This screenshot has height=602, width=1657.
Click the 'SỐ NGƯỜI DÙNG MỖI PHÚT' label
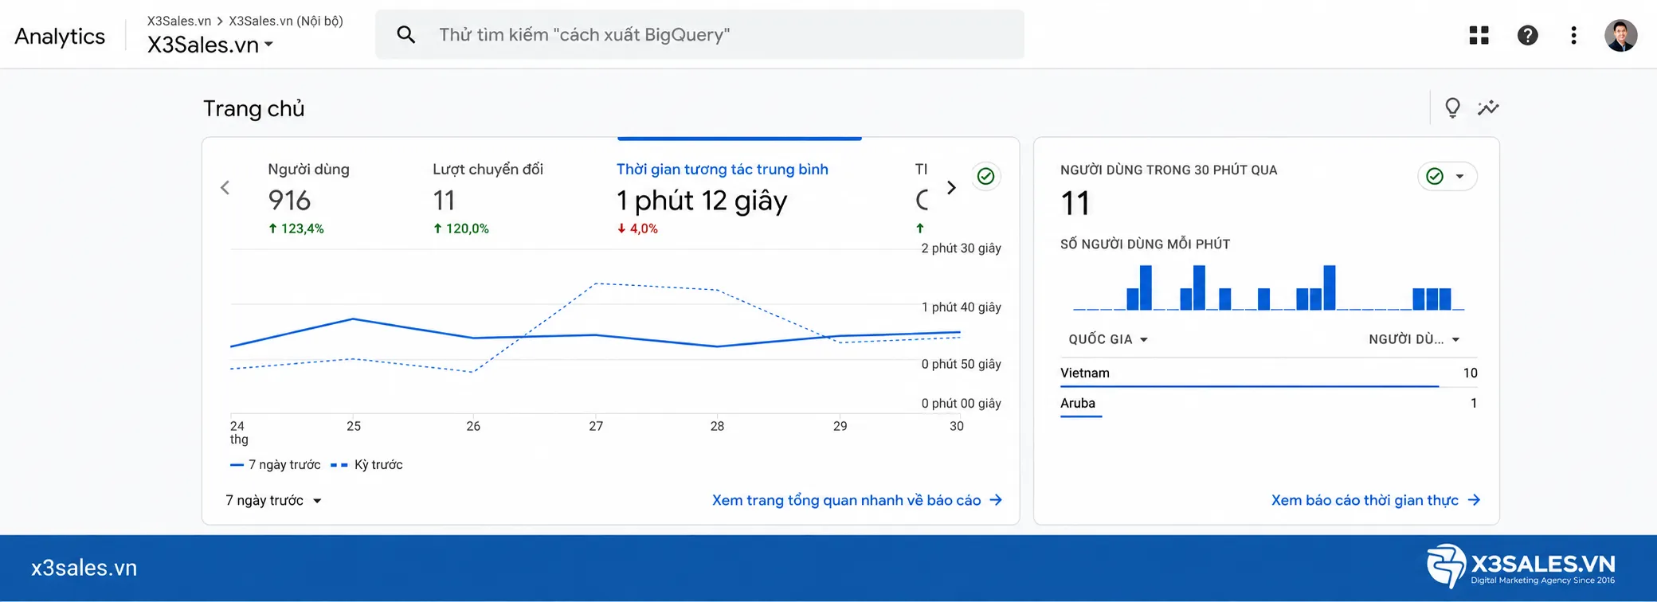[1145, 244]
